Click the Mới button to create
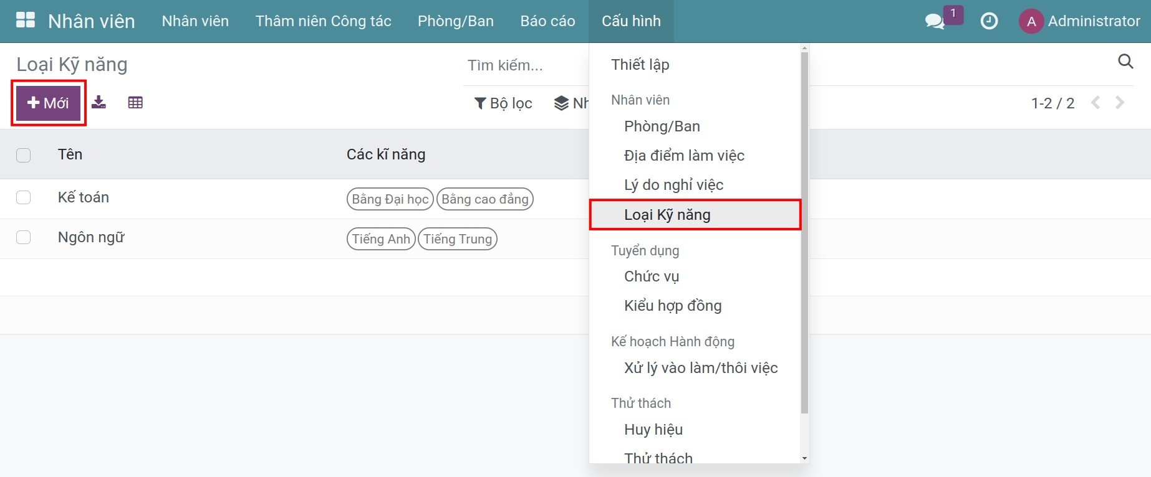This screenshot has width=1151, height=477. pos(49,103)
